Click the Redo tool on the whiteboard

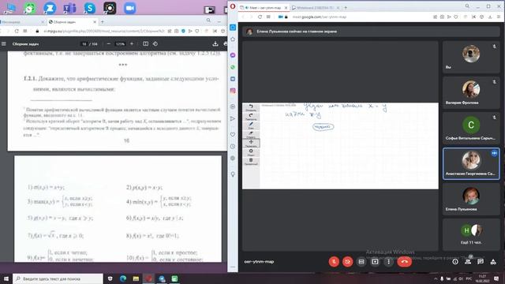coord(251,117)
